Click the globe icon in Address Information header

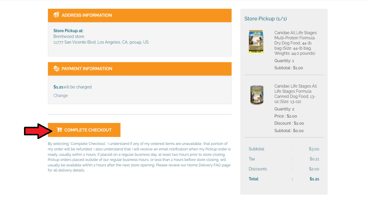tap(56, 15)
